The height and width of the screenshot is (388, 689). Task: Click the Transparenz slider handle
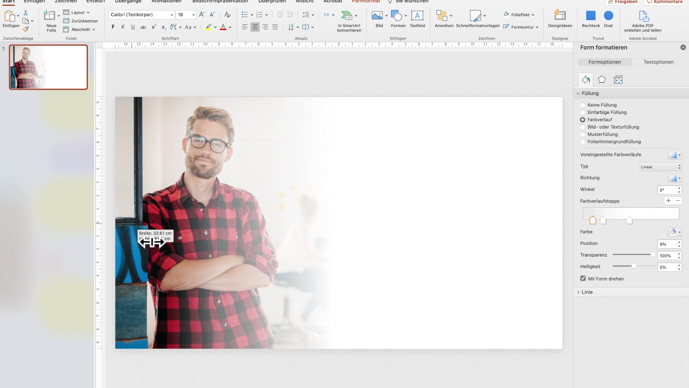(653, 255)
